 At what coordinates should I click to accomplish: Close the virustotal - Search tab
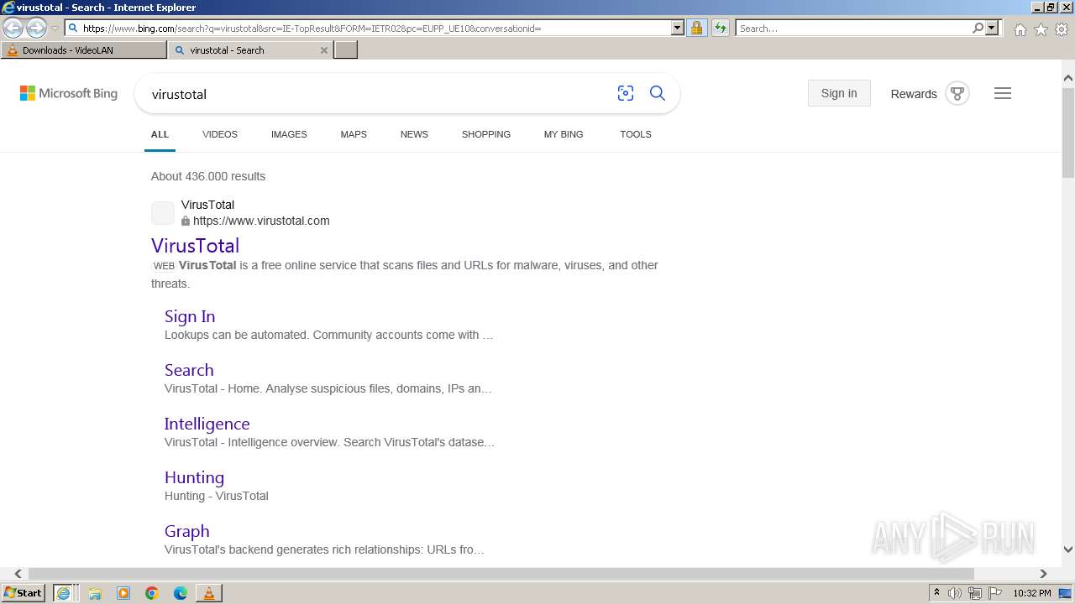pyautogui.click(x=324, y=50)
